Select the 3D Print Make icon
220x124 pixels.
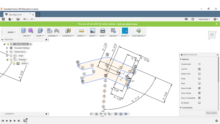tap(103, 30)
